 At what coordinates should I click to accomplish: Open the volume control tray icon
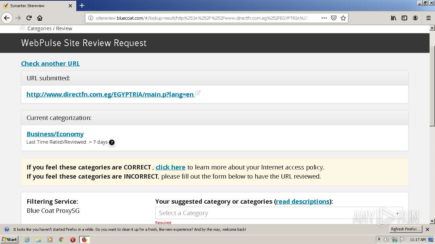point(387,240)
